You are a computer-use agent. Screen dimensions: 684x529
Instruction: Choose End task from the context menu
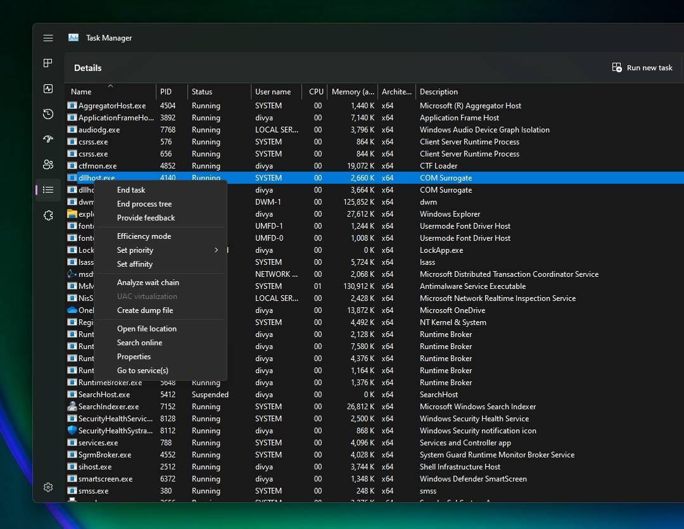tap(130, 189)
